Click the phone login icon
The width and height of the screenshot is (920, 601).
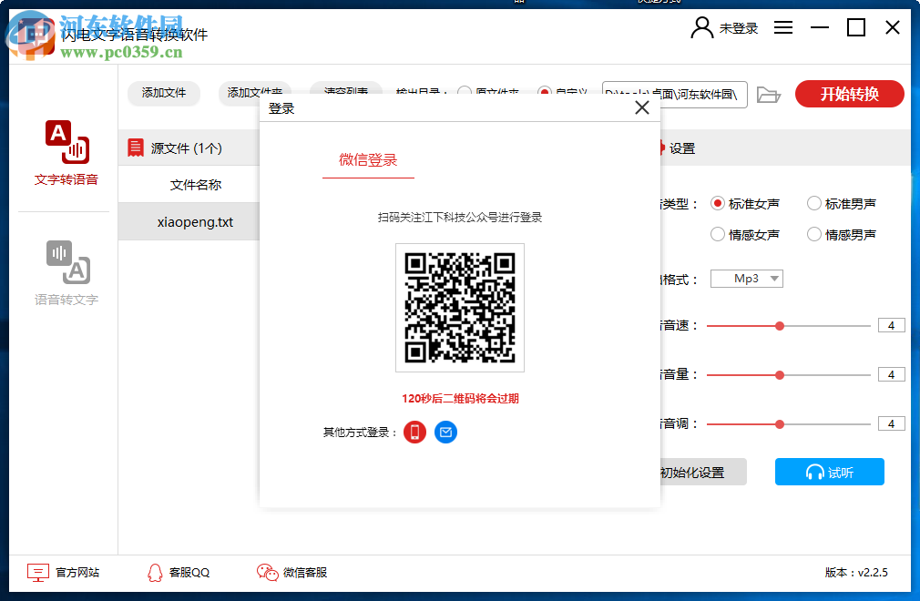414,433
